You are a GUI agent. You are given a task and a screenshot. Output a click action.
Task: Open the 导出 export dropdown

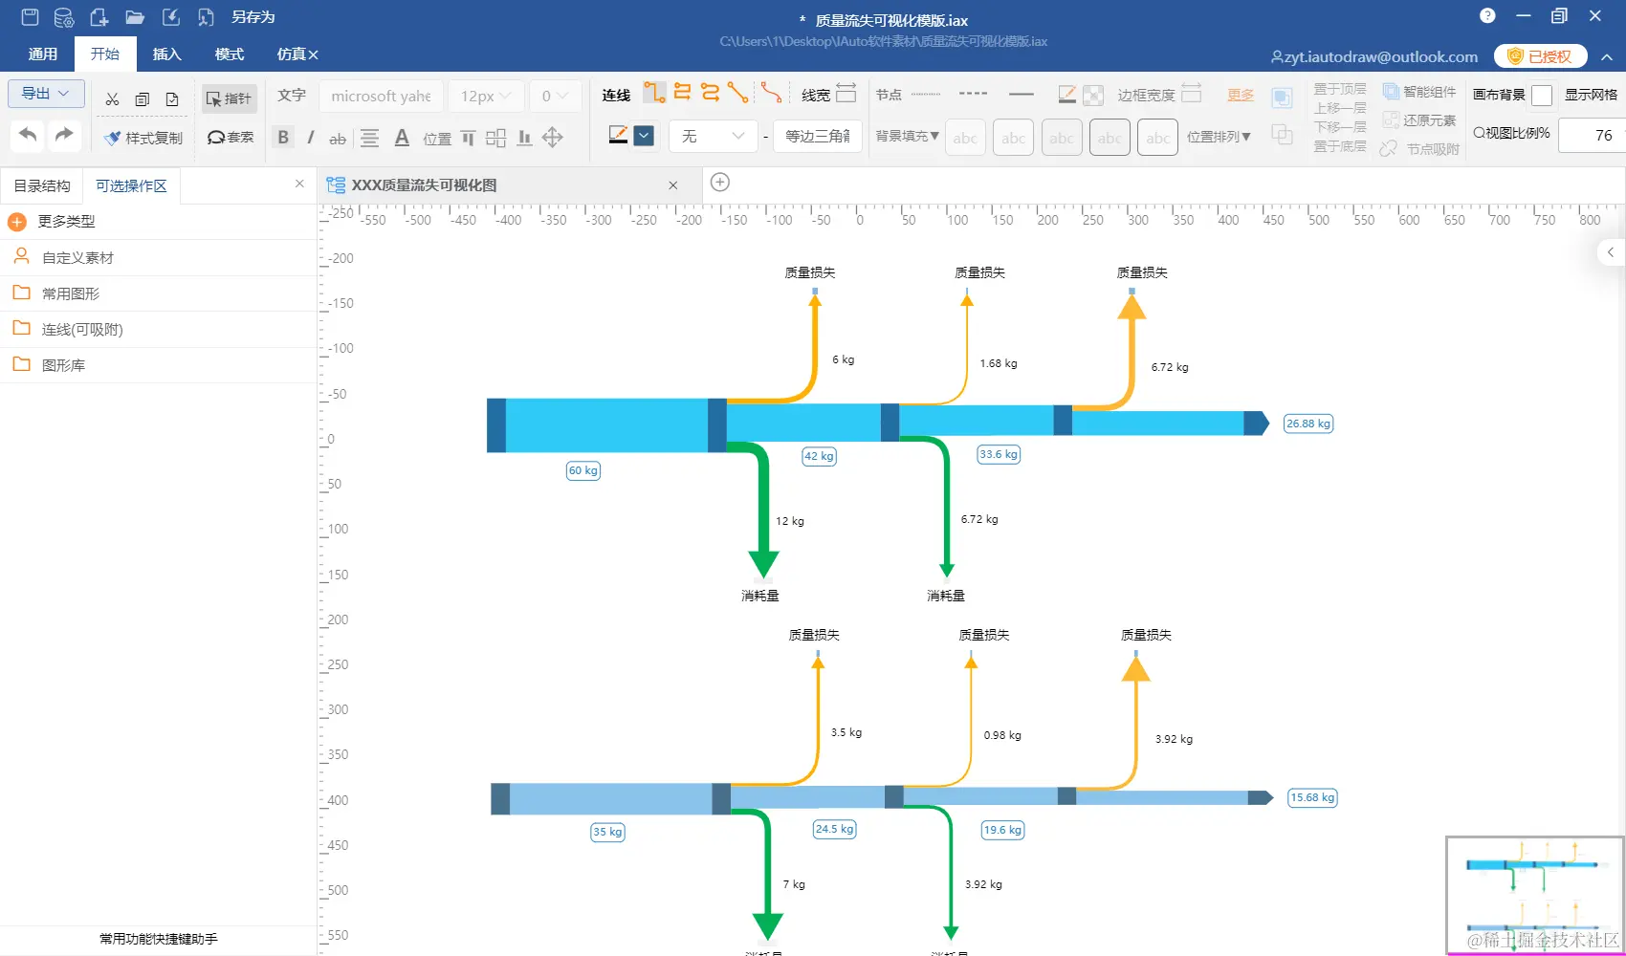(x=46, y=93)
